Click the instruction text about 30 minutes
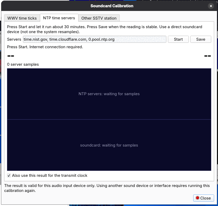Screen dimensions: 218x206 (x=105, y=29)
